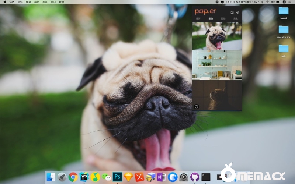
Task: Open OneNote from the dock
Action: point(162,177)
